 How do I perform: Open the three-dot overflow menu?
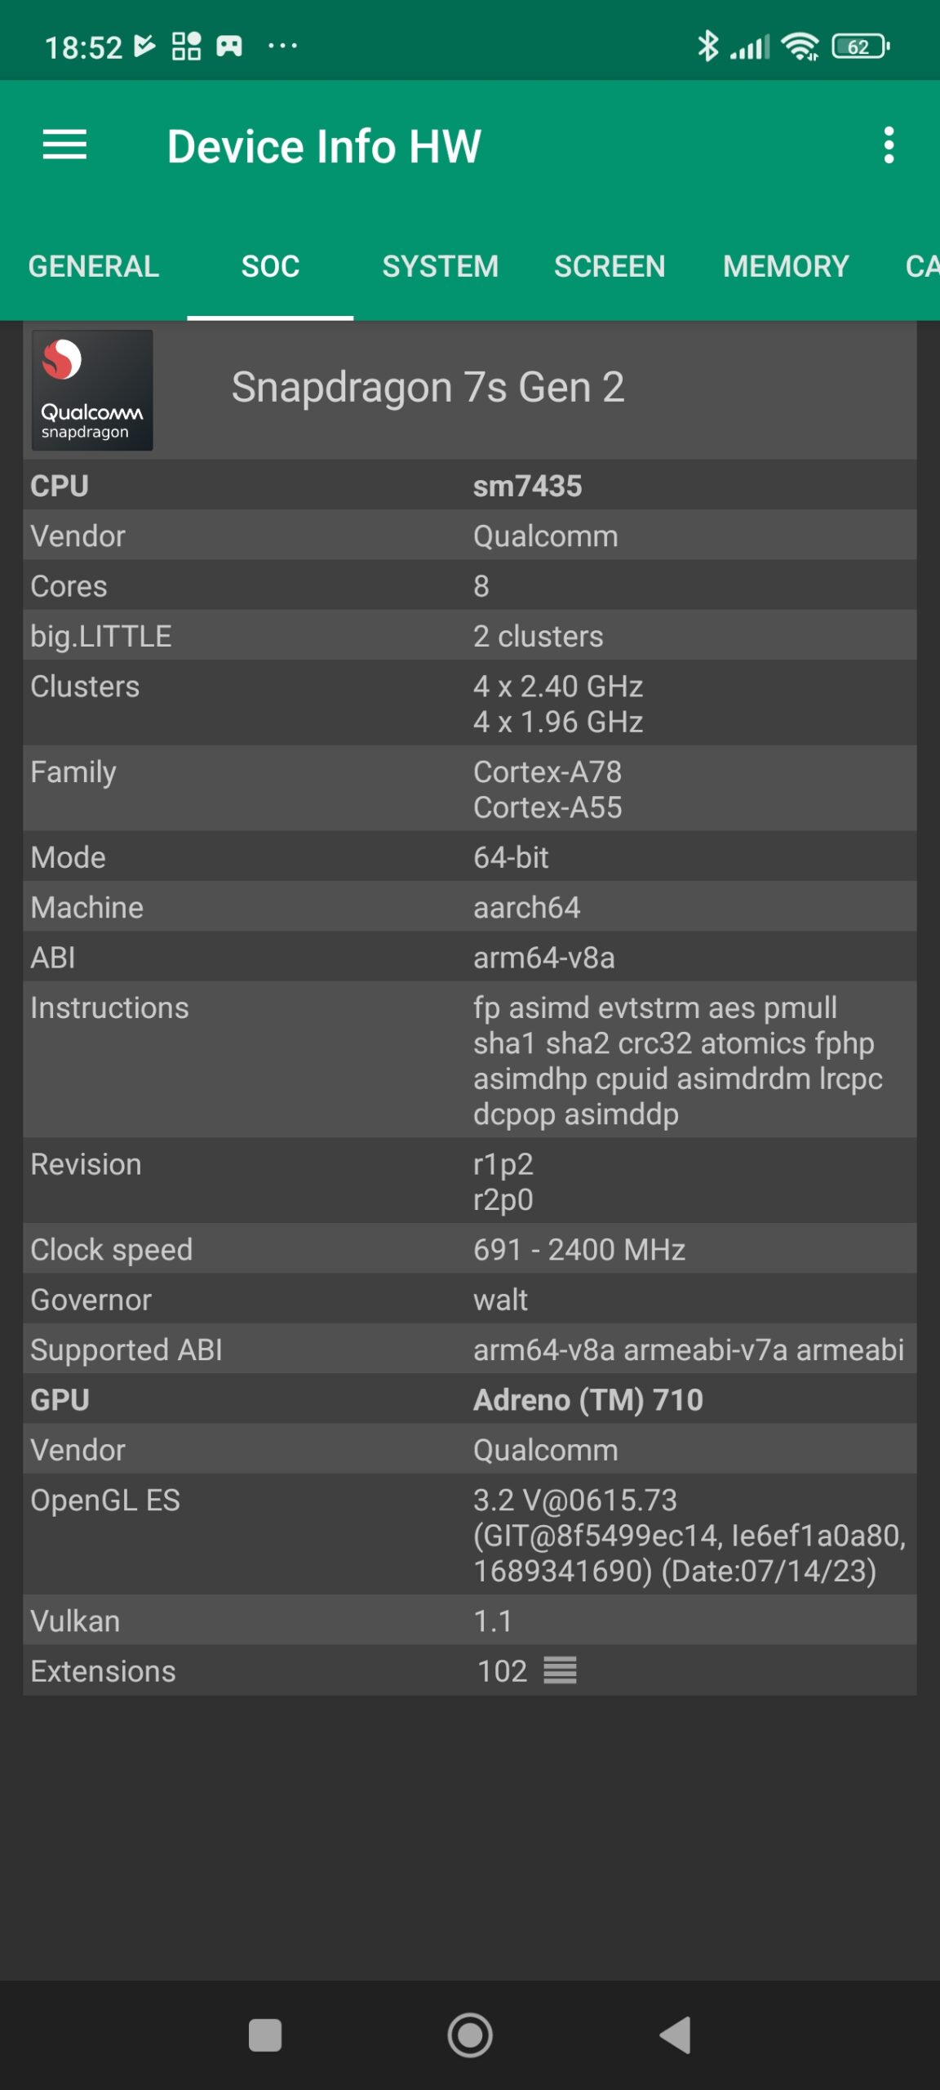[889, 145]
